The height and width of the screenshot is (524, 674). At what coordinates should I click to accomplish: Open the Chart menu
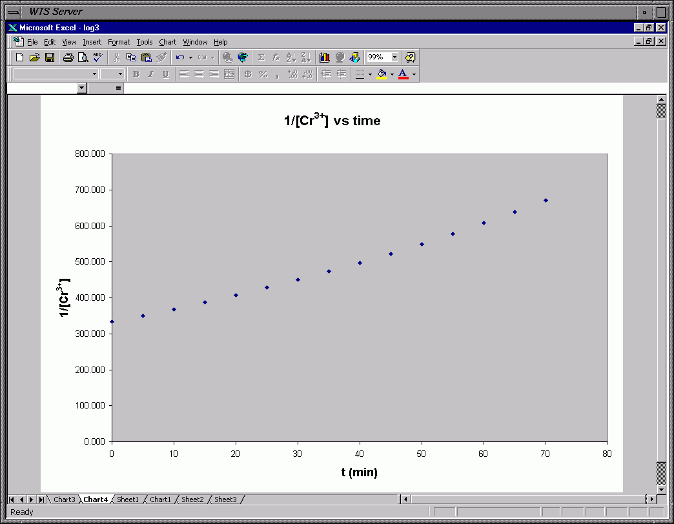167,42
